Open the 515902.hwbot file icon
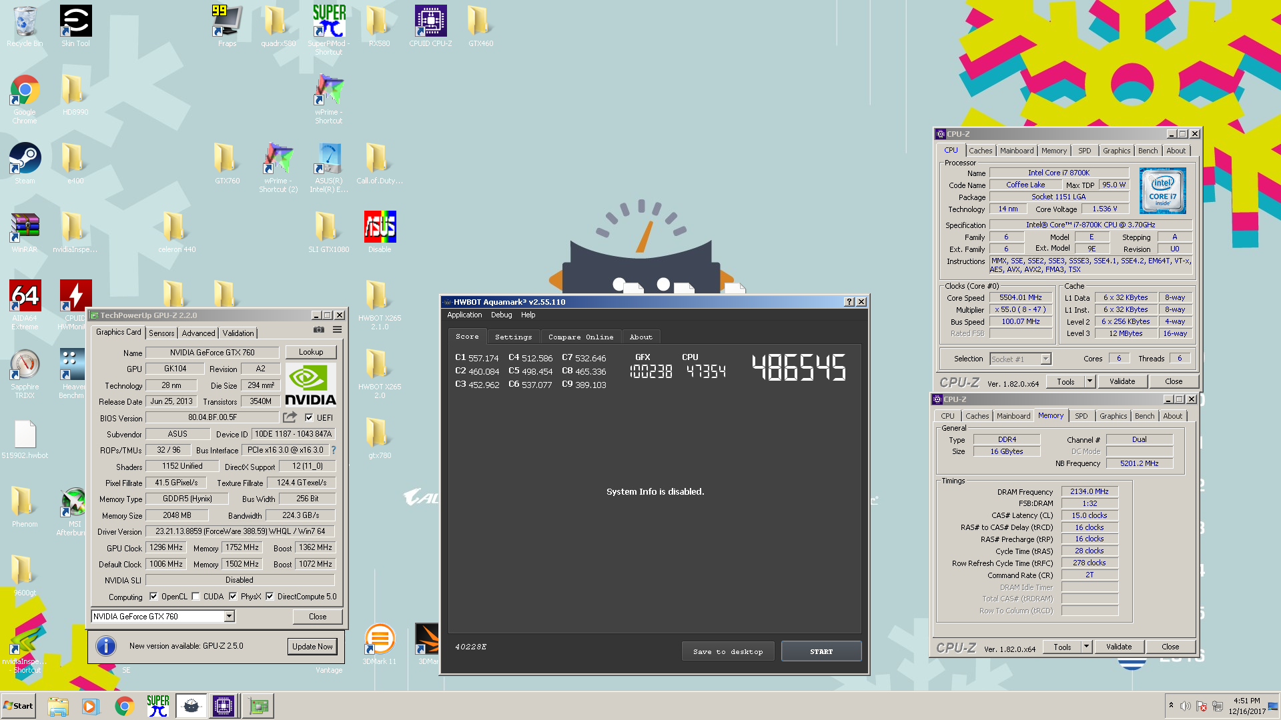 (25, 439)
